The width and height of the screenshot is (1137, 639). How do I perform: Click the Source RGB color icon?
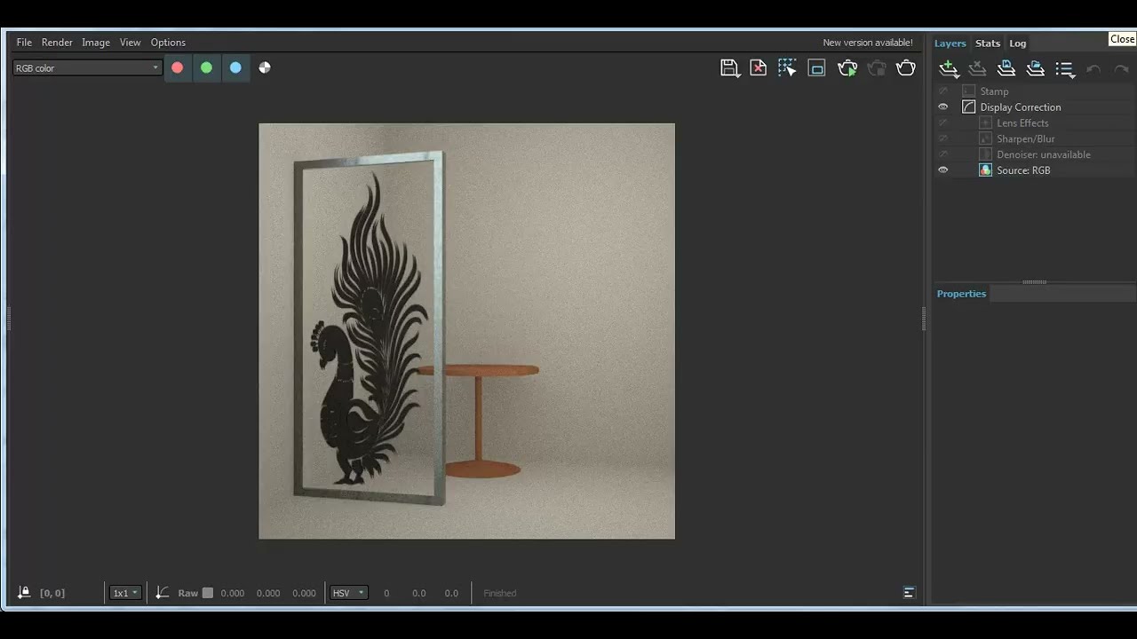(985, 170)
